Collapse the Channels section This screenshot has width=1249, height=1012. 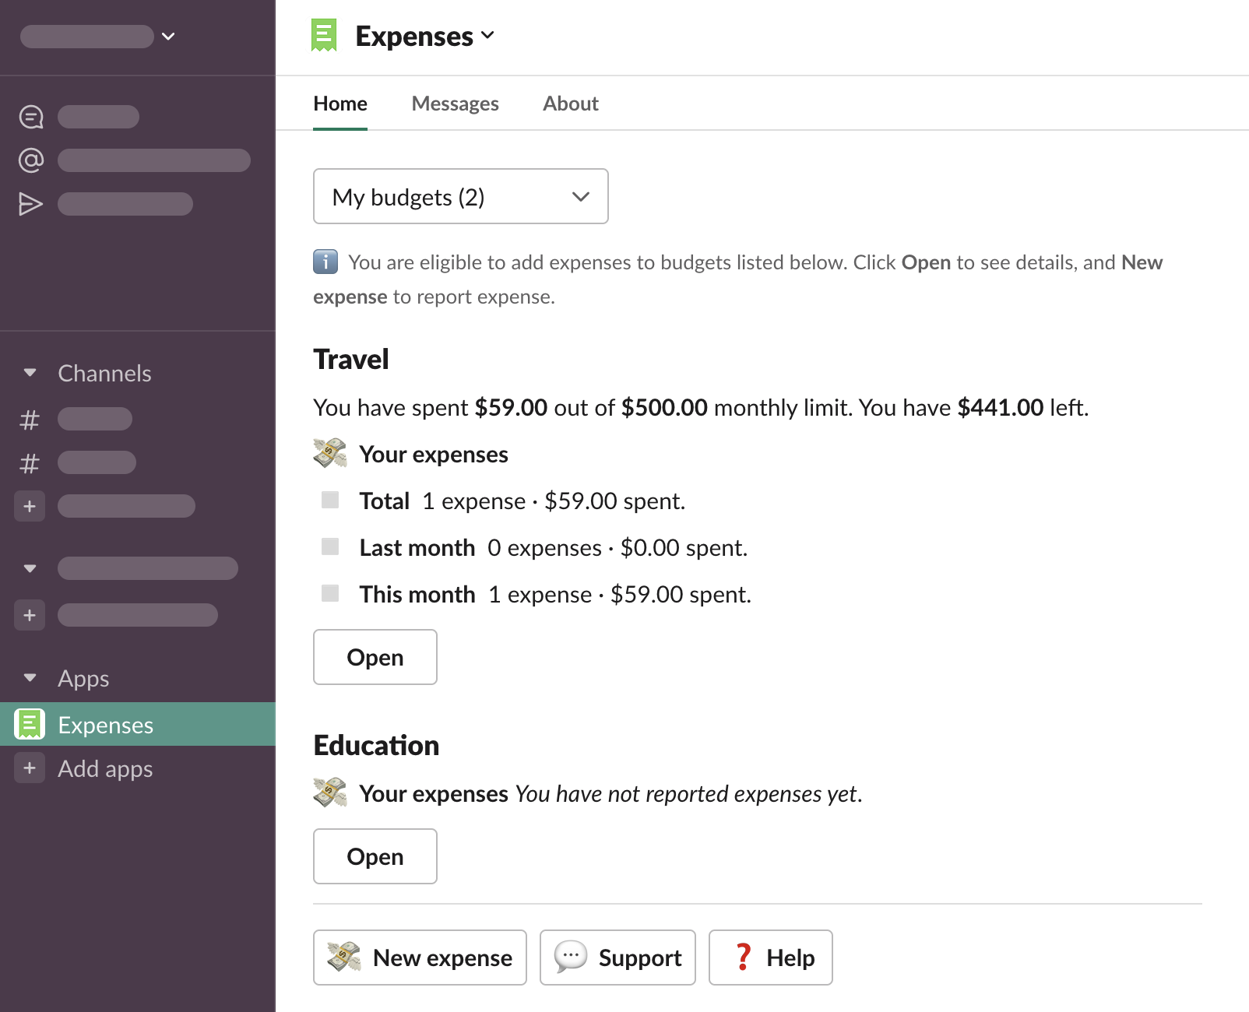(x=30, y=373)
